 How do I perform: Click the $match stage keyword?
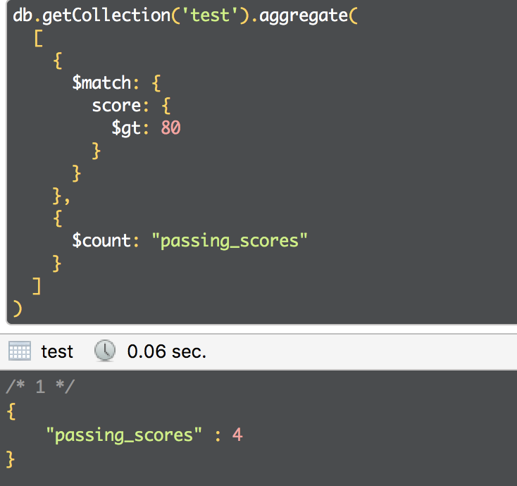102,83
